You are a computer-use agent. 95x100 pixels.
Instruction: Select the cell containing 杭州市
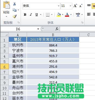[18, 45]
